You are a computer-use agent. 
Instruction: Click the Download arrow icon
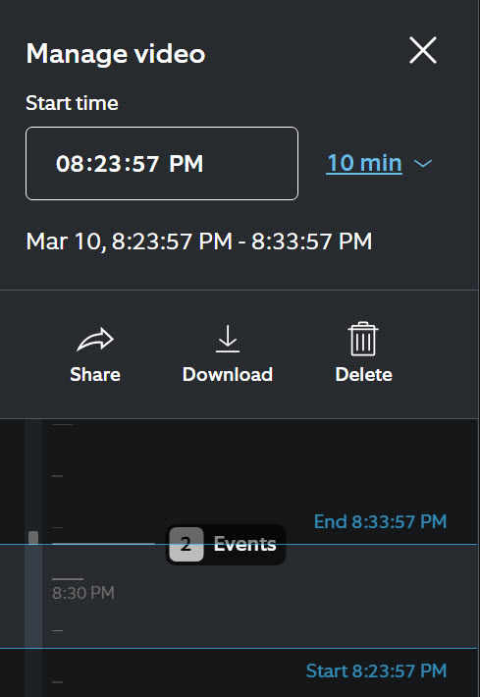click(228, 339)
